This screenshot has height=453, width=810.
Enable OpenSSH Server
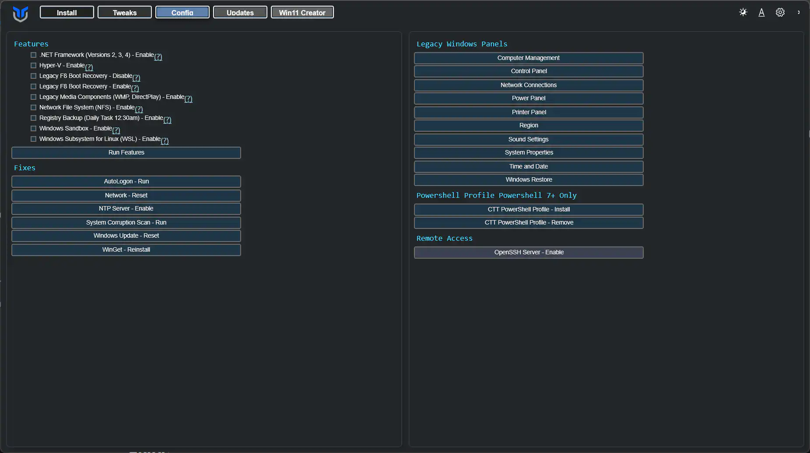coord(529,252)
